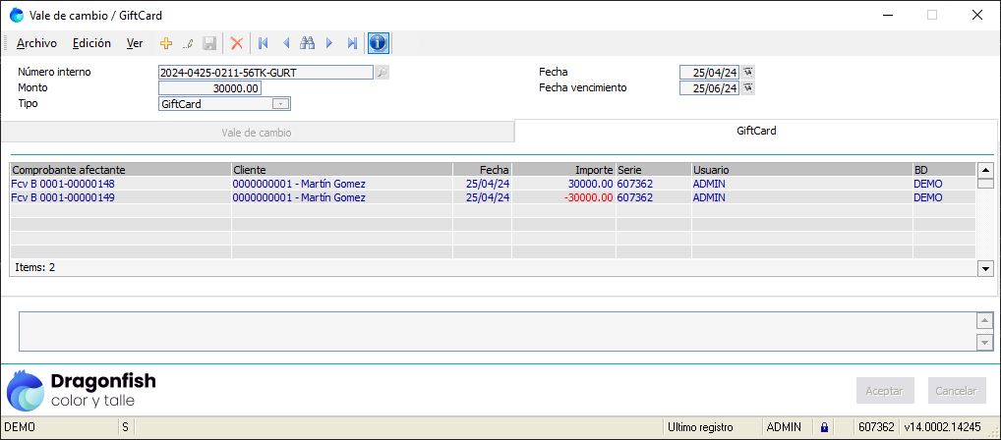The width and height of the screenshot is (1001, 440).
Task: Open the Ver menu
Action: 134,43
